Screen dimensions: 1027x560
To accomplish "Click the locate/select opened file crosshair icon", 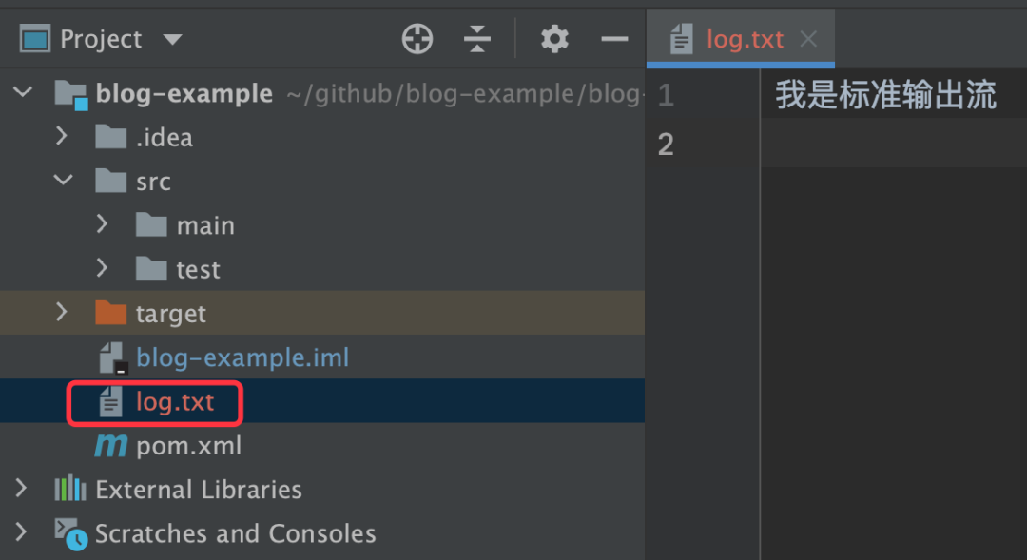I will [x=417, y=39].
